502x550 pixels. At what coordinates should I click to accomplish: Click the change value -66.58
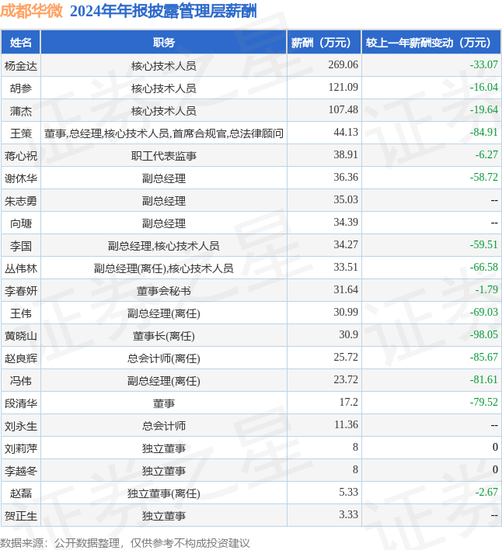point(483,267)
